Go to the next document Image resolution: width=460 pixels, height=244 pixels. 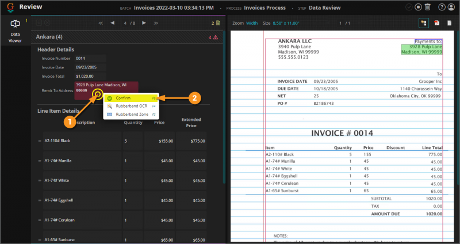[144, 23]
